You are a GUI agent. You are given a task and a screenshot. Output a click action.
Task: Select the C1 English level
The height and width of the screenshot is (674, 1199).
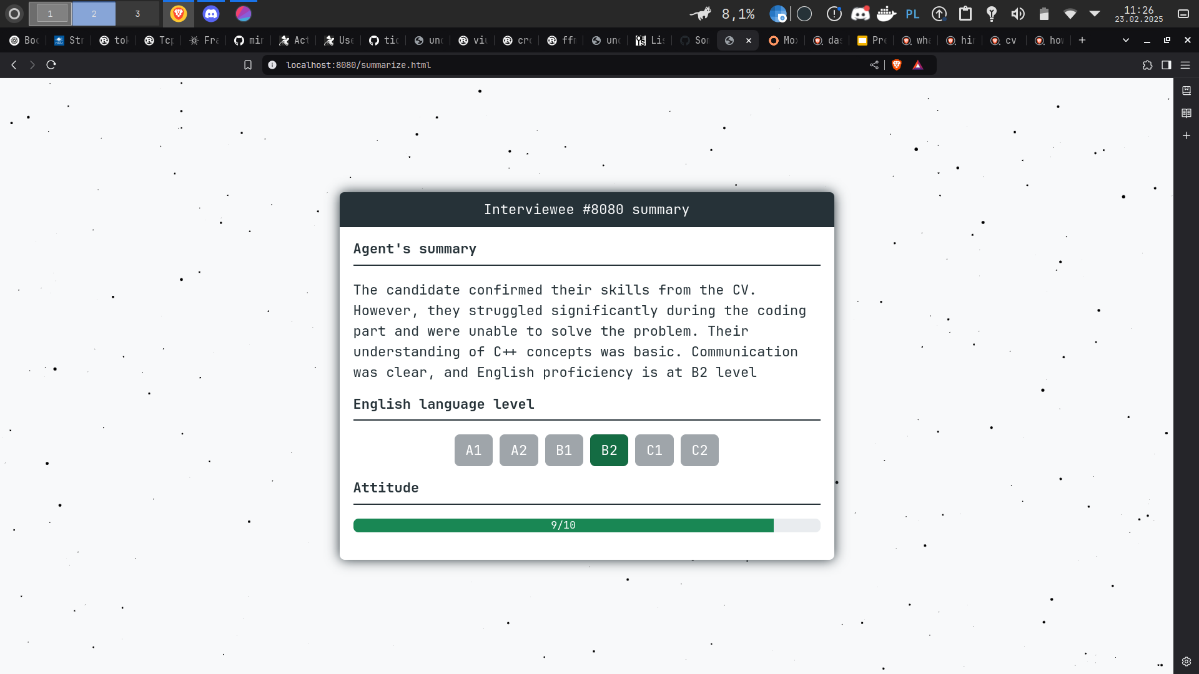654,450
